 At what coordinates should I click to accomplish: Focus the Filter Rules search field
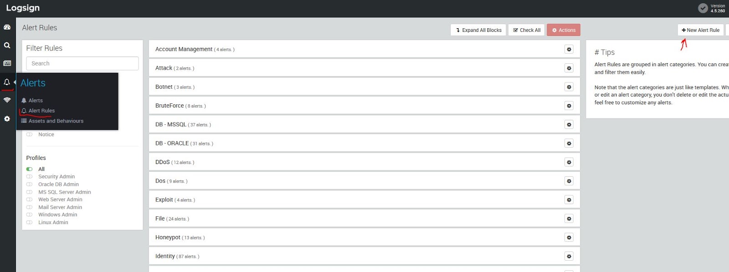82,63
